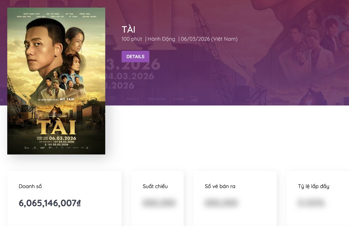Click the Suất chiếu card label

155,186
